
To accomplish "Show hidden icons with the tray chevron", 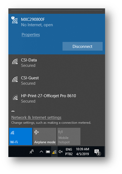I will tap(41, 152).
